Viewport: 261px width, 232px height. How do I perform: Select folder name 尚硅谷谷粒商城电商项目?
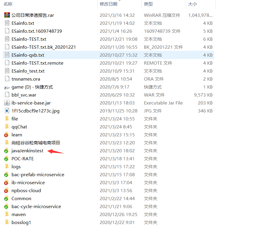tap(36, 143)
